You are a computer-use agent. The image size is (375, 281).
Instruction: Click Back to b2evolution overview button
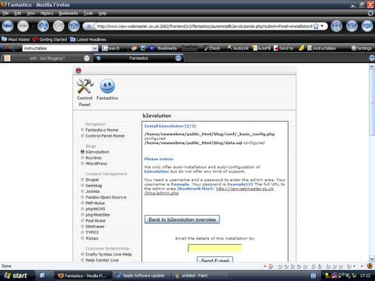[182, 219]
